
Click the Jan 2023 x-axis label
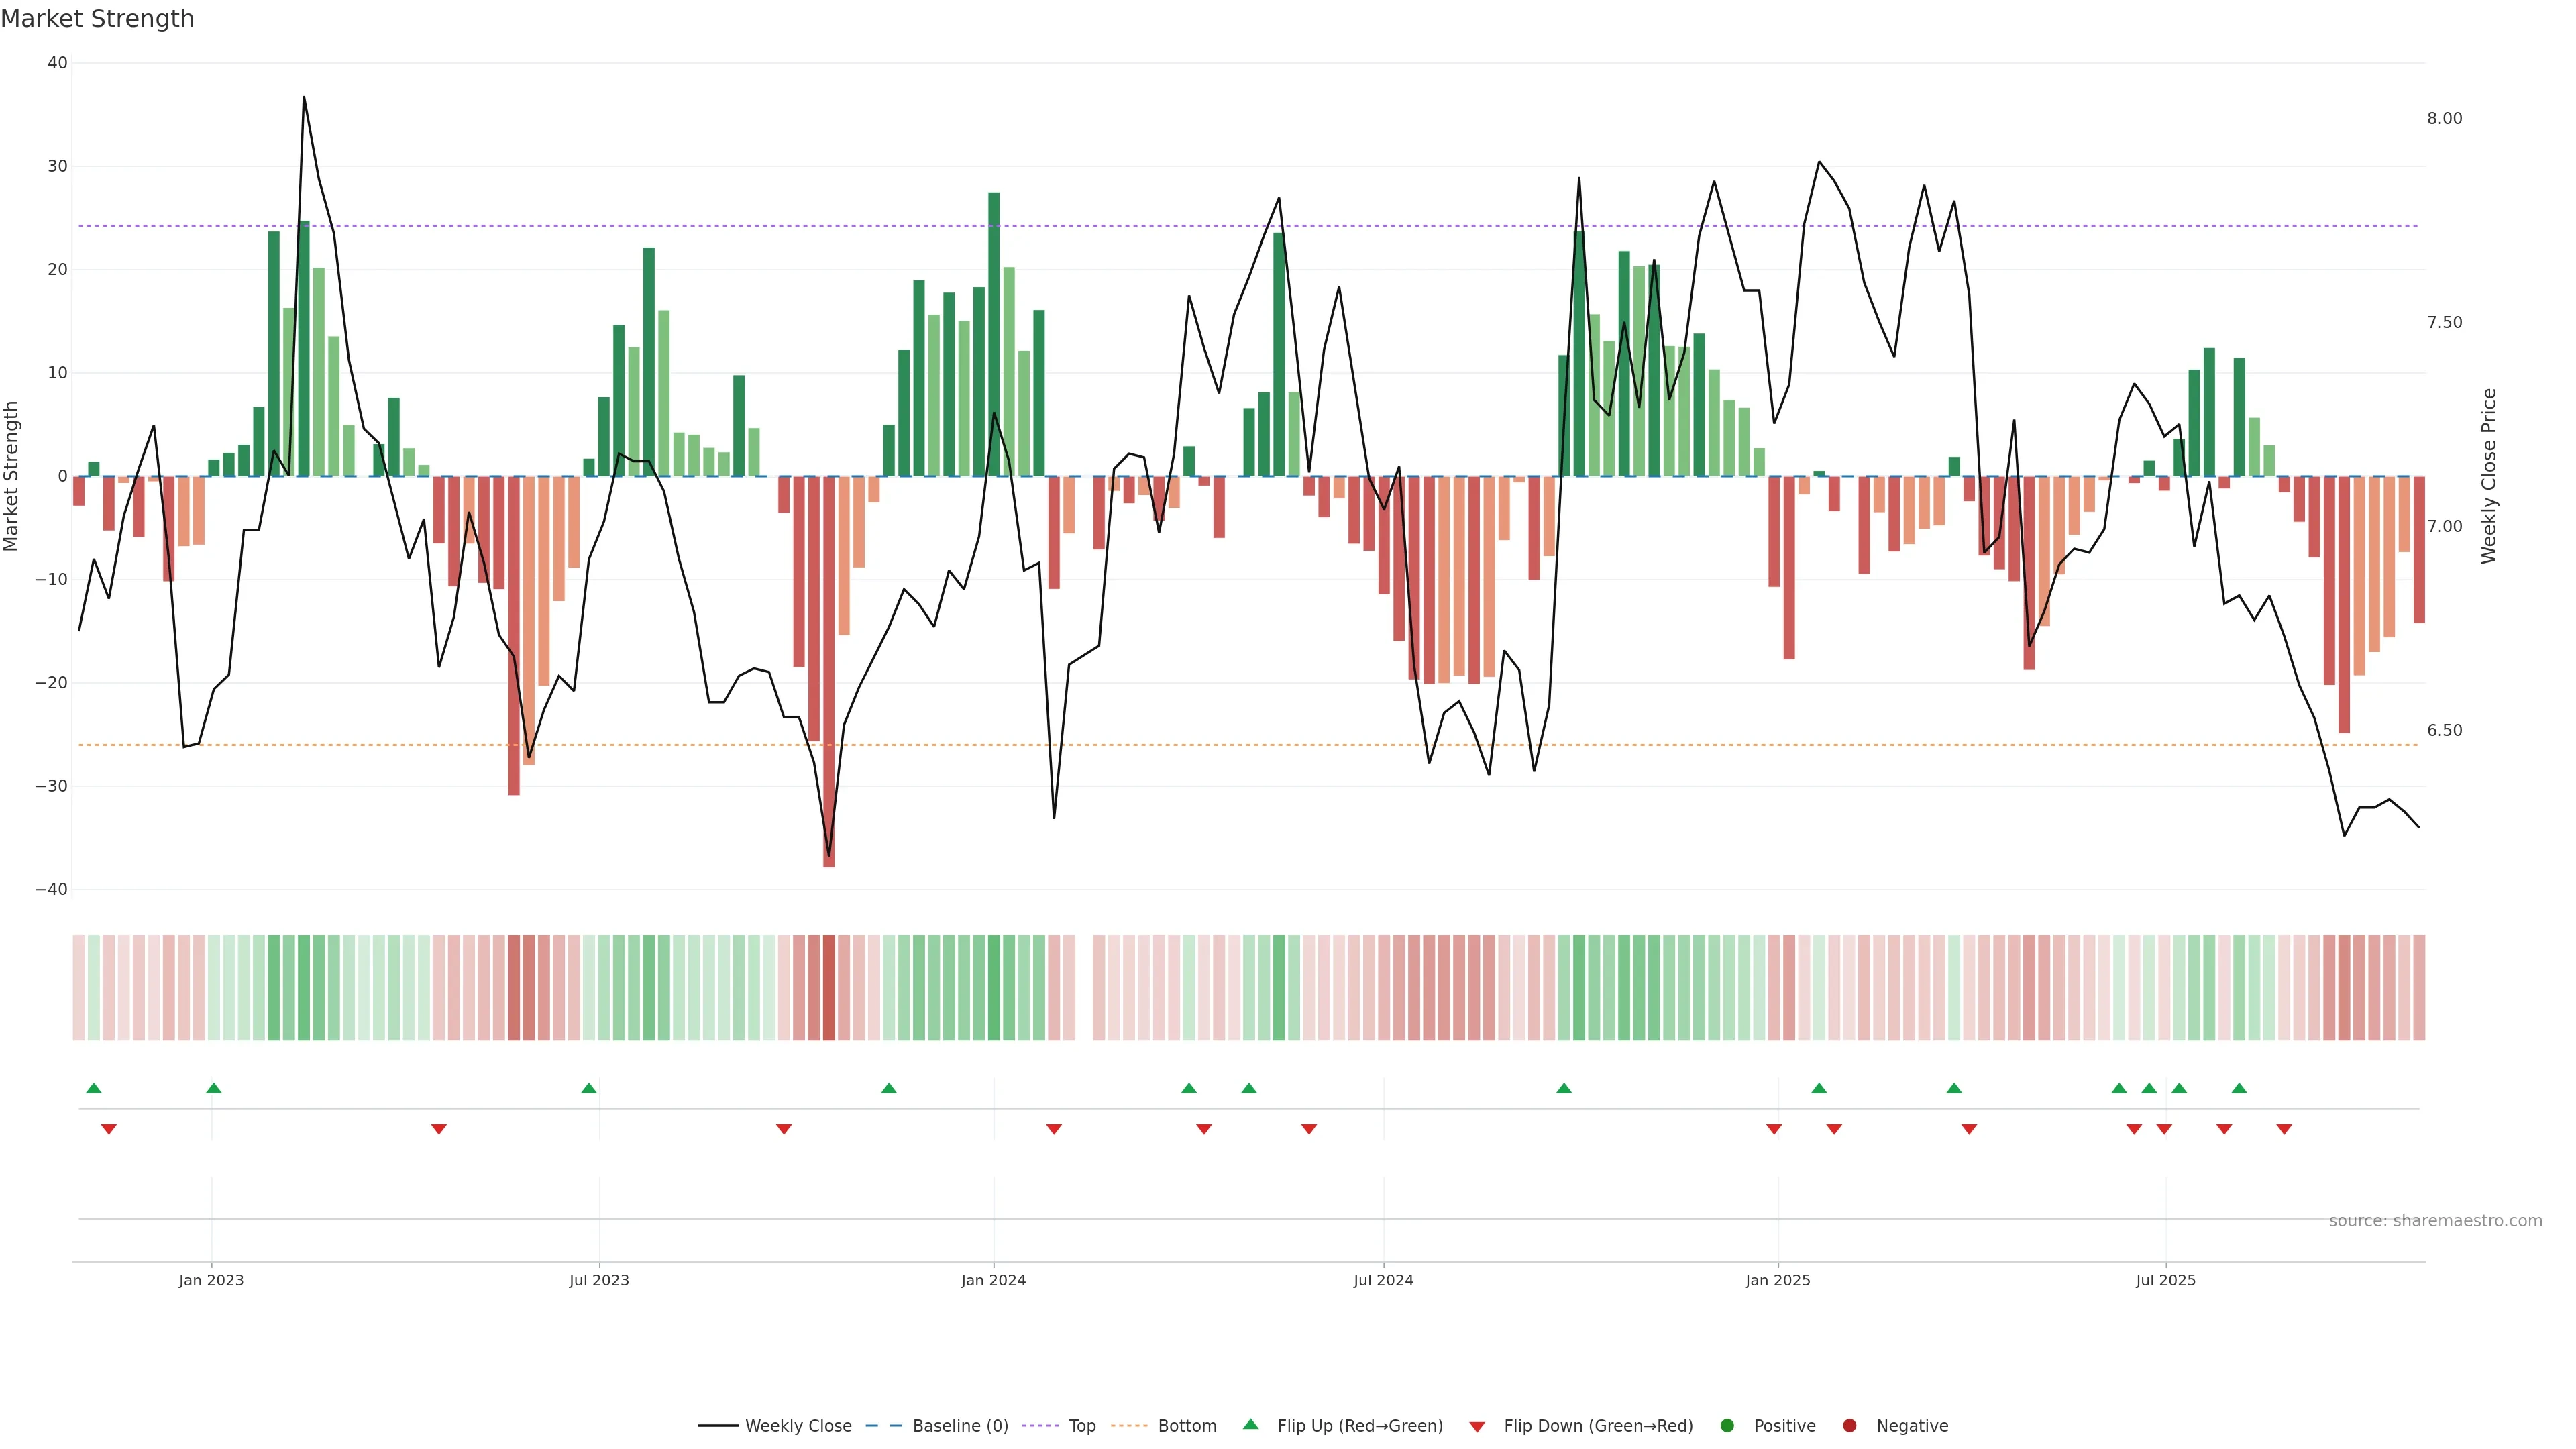(211, 1280)
